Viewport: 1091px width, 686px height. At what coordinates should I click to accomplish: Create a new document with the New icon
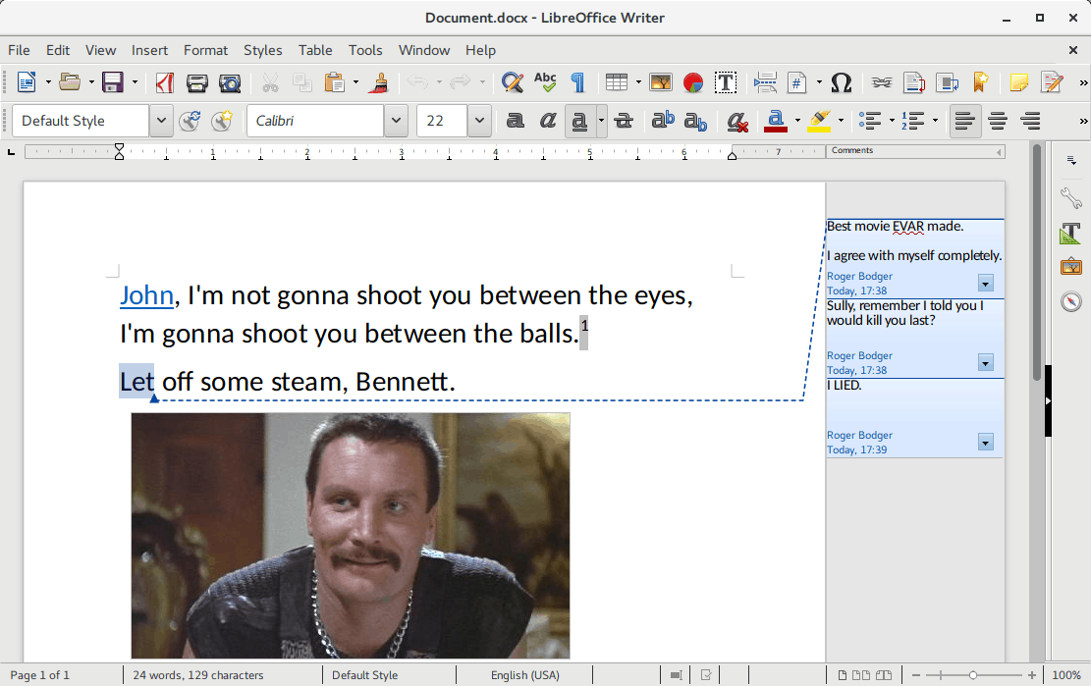[27, 82]
